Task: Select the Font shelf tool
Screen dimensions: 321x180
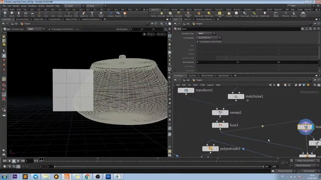Action: (92, 14)
